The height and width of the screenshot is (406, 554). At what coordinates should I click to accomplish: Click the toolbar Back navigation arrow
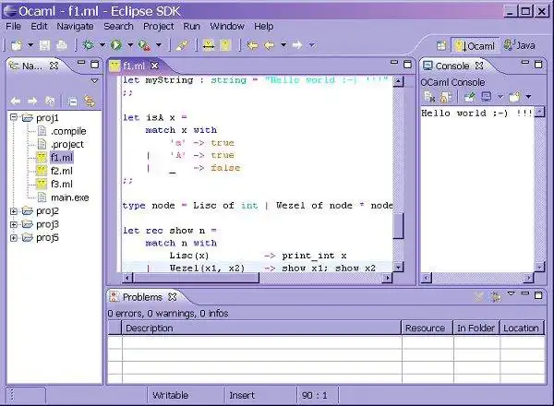(x=270, y=45)
